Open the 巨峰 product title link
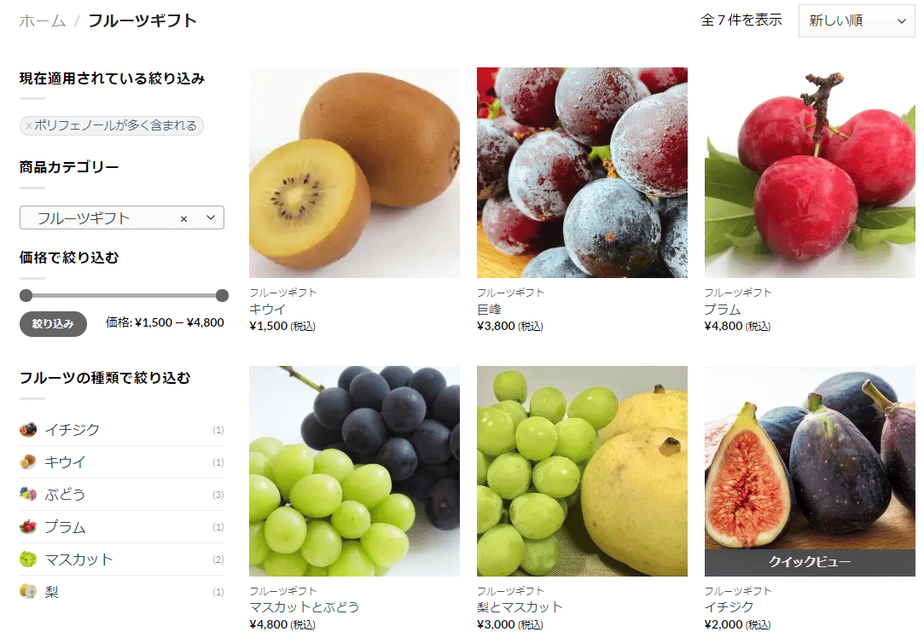This screenshot has height=632, width=924. click(489, 310)
